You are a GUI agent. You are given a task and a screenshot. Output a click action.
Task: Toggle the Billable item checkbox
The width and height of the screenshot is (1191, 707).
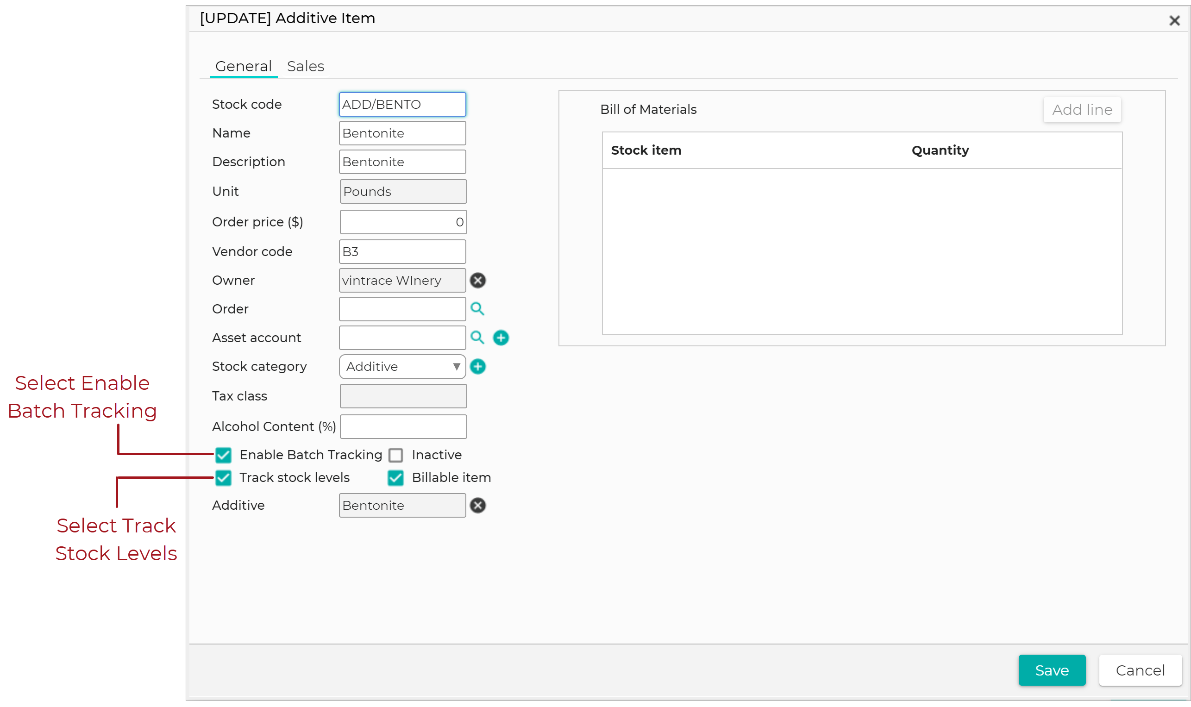point(395,477)
